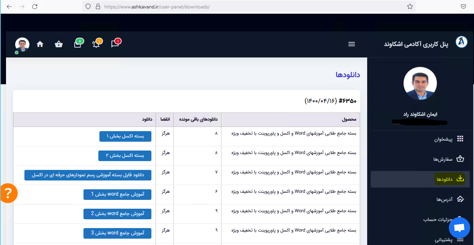Click remaining downloads value ۶

pos(216,191)
